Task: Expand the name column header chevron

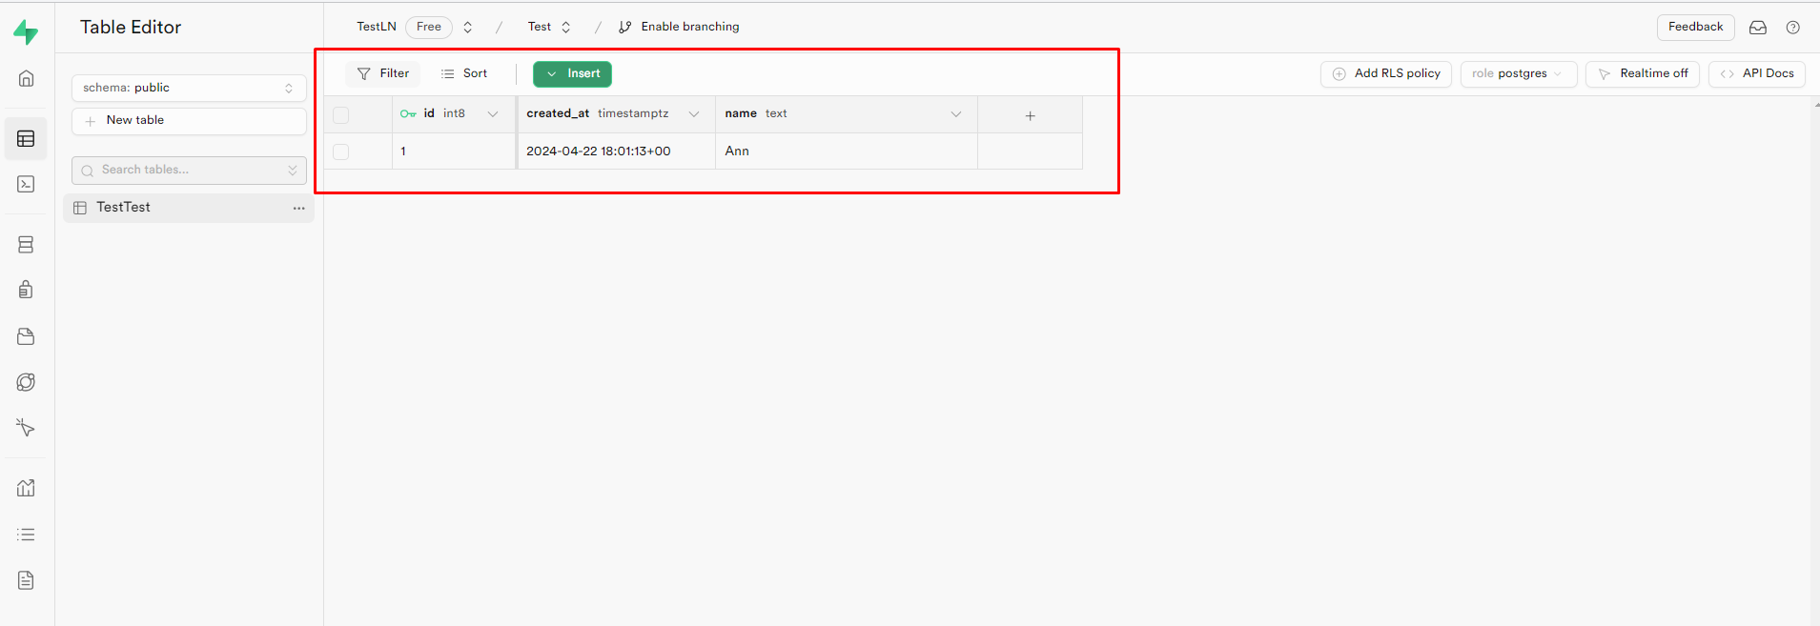Action: pyautogui.click(x=955, y=114)
